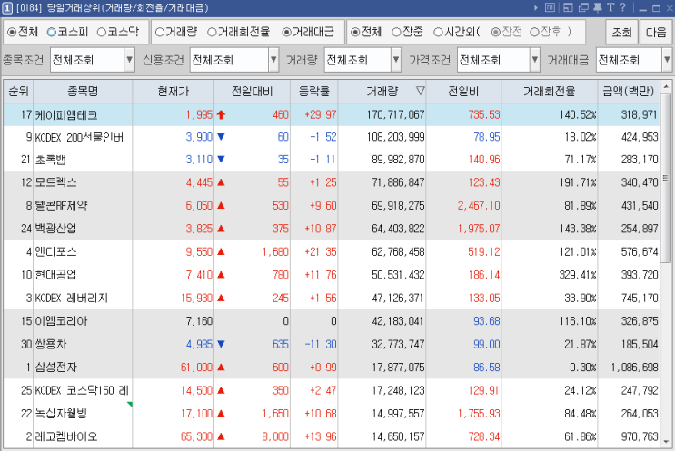Image resolution: width=675 pixels, height=451 pixels.
Task: Sort by the 금액(백만) column header
Action: tap(628, 91)
